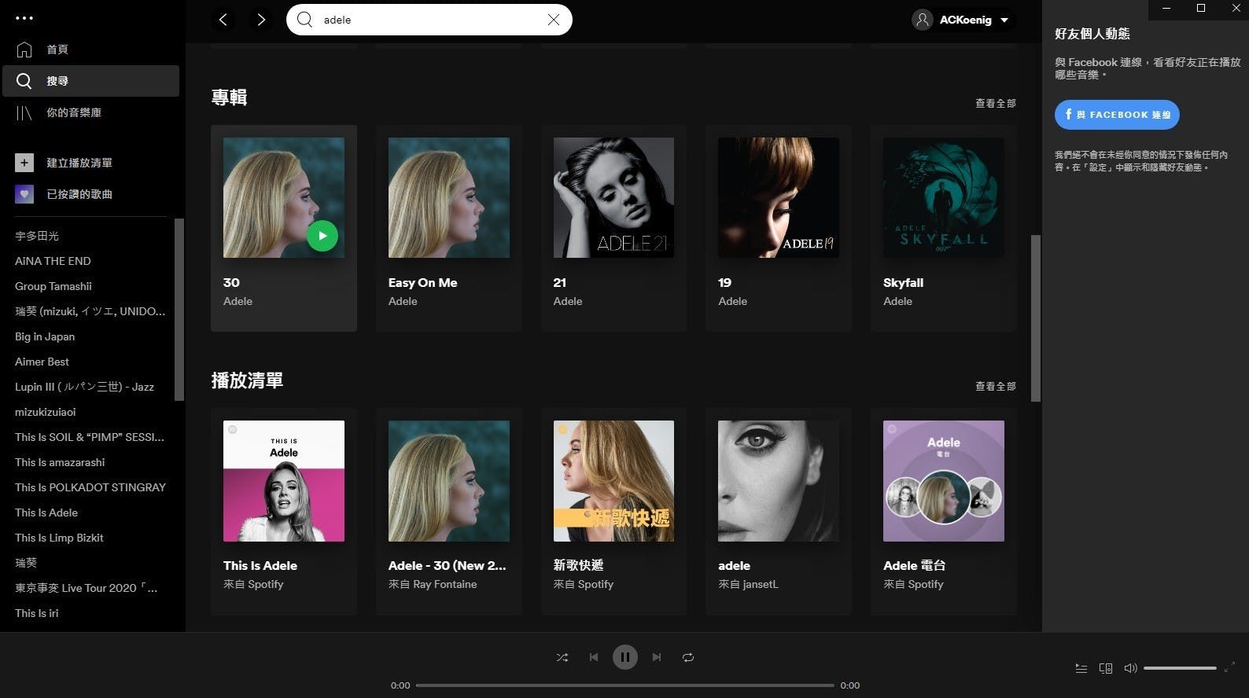This screenshot has width=1249, height=698.
Task: Go to 首頁 in the sidebar
Action: coord(57,50)
